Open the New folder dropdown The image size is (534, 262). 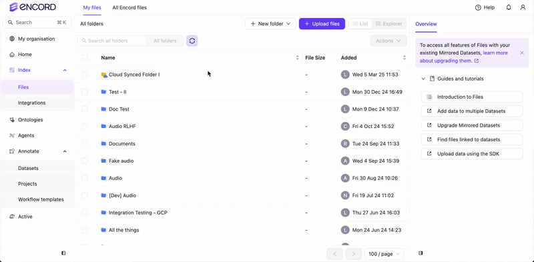(x=270, y=24)
